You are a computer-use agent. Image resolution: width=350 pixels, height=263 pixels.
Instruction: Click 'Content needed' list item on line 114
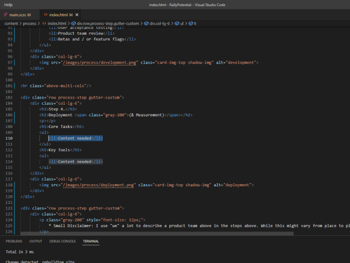tap(76, 161)
